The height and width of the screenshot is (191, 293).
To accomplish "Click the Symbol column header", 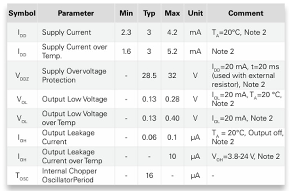I will tap(22, 13).
